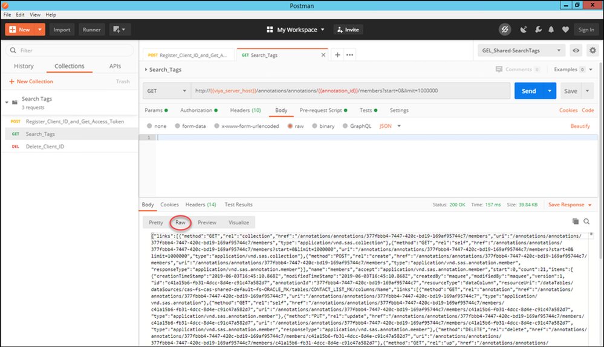
Task: Click the response search magnifier icon
Action: (586, 221)
